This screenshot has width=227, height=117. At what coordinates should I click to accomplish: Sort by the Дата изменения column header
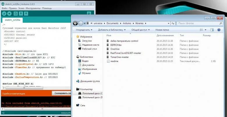[165, 36]
